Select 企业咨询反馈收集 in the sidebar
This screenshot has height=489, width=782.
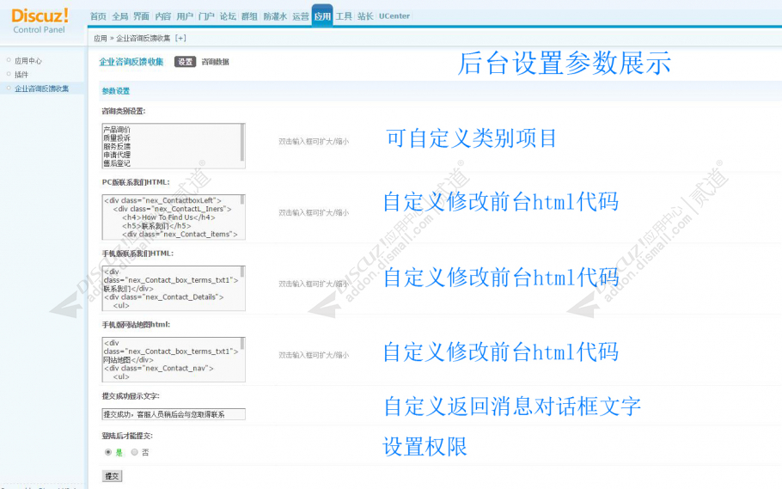tap(42, 89)
